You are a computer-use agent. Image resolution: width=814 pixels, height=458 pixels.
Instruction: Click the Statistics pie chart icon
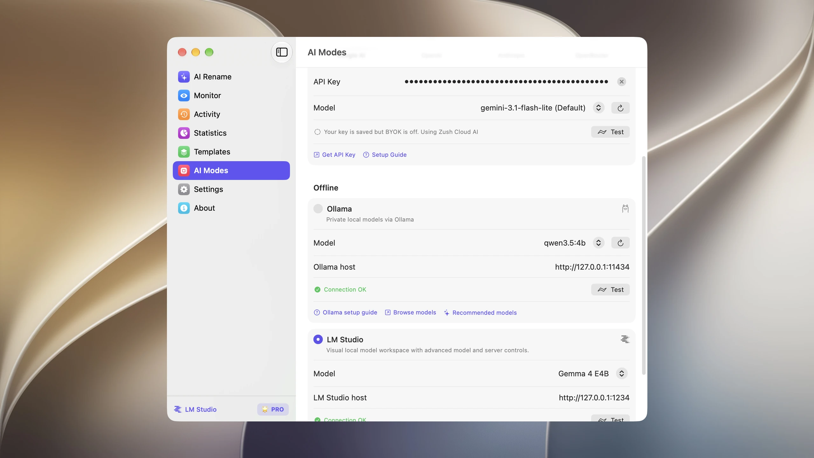pos(184,133)
